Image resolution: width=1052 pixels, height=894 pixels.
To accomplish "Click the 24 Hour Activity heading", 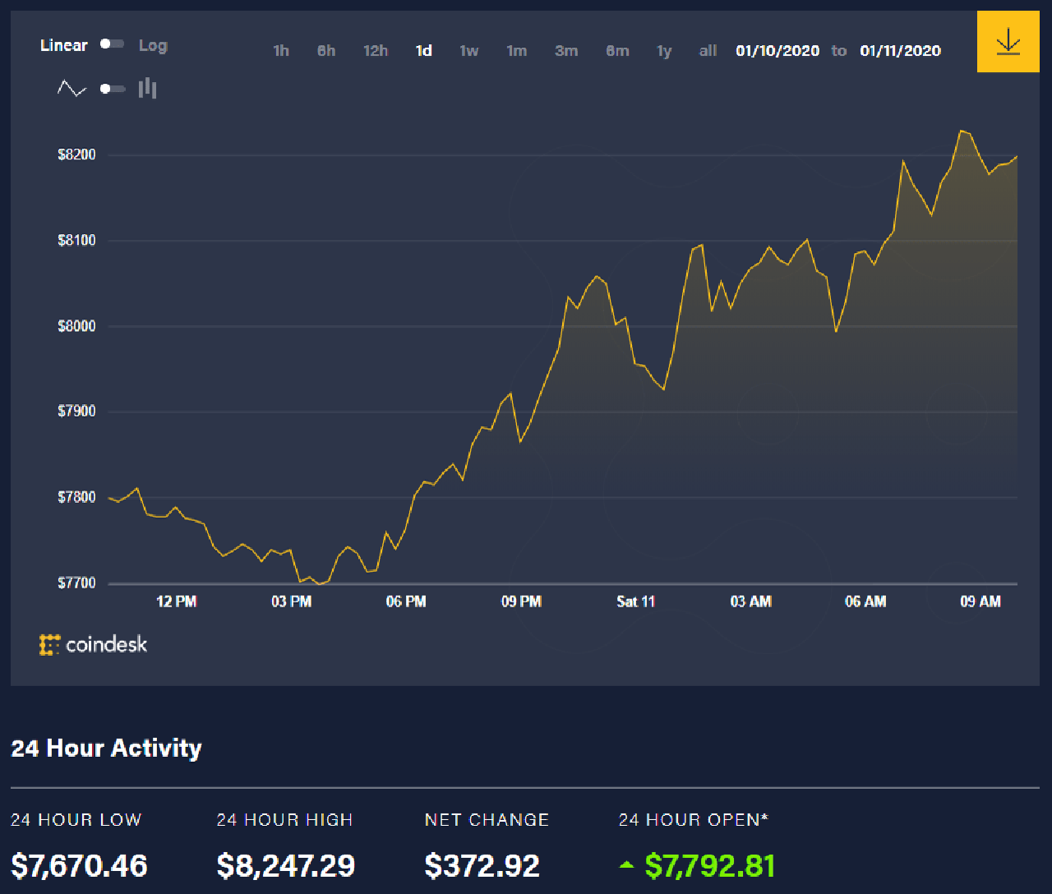I will 106,749.
